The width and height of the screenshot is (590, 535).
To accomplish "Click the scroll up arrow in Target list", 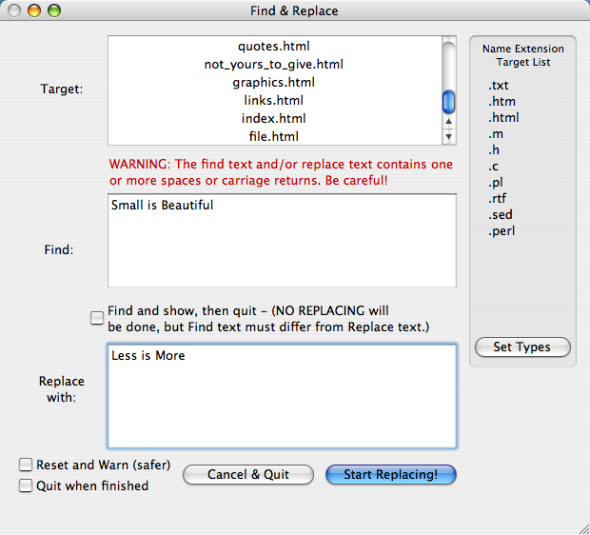I will pos(449,122).
